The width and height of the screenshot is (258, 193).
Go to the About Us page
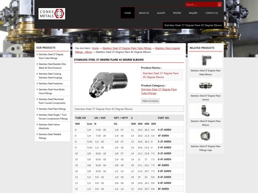pyautogui.click(x=144, y=13)
